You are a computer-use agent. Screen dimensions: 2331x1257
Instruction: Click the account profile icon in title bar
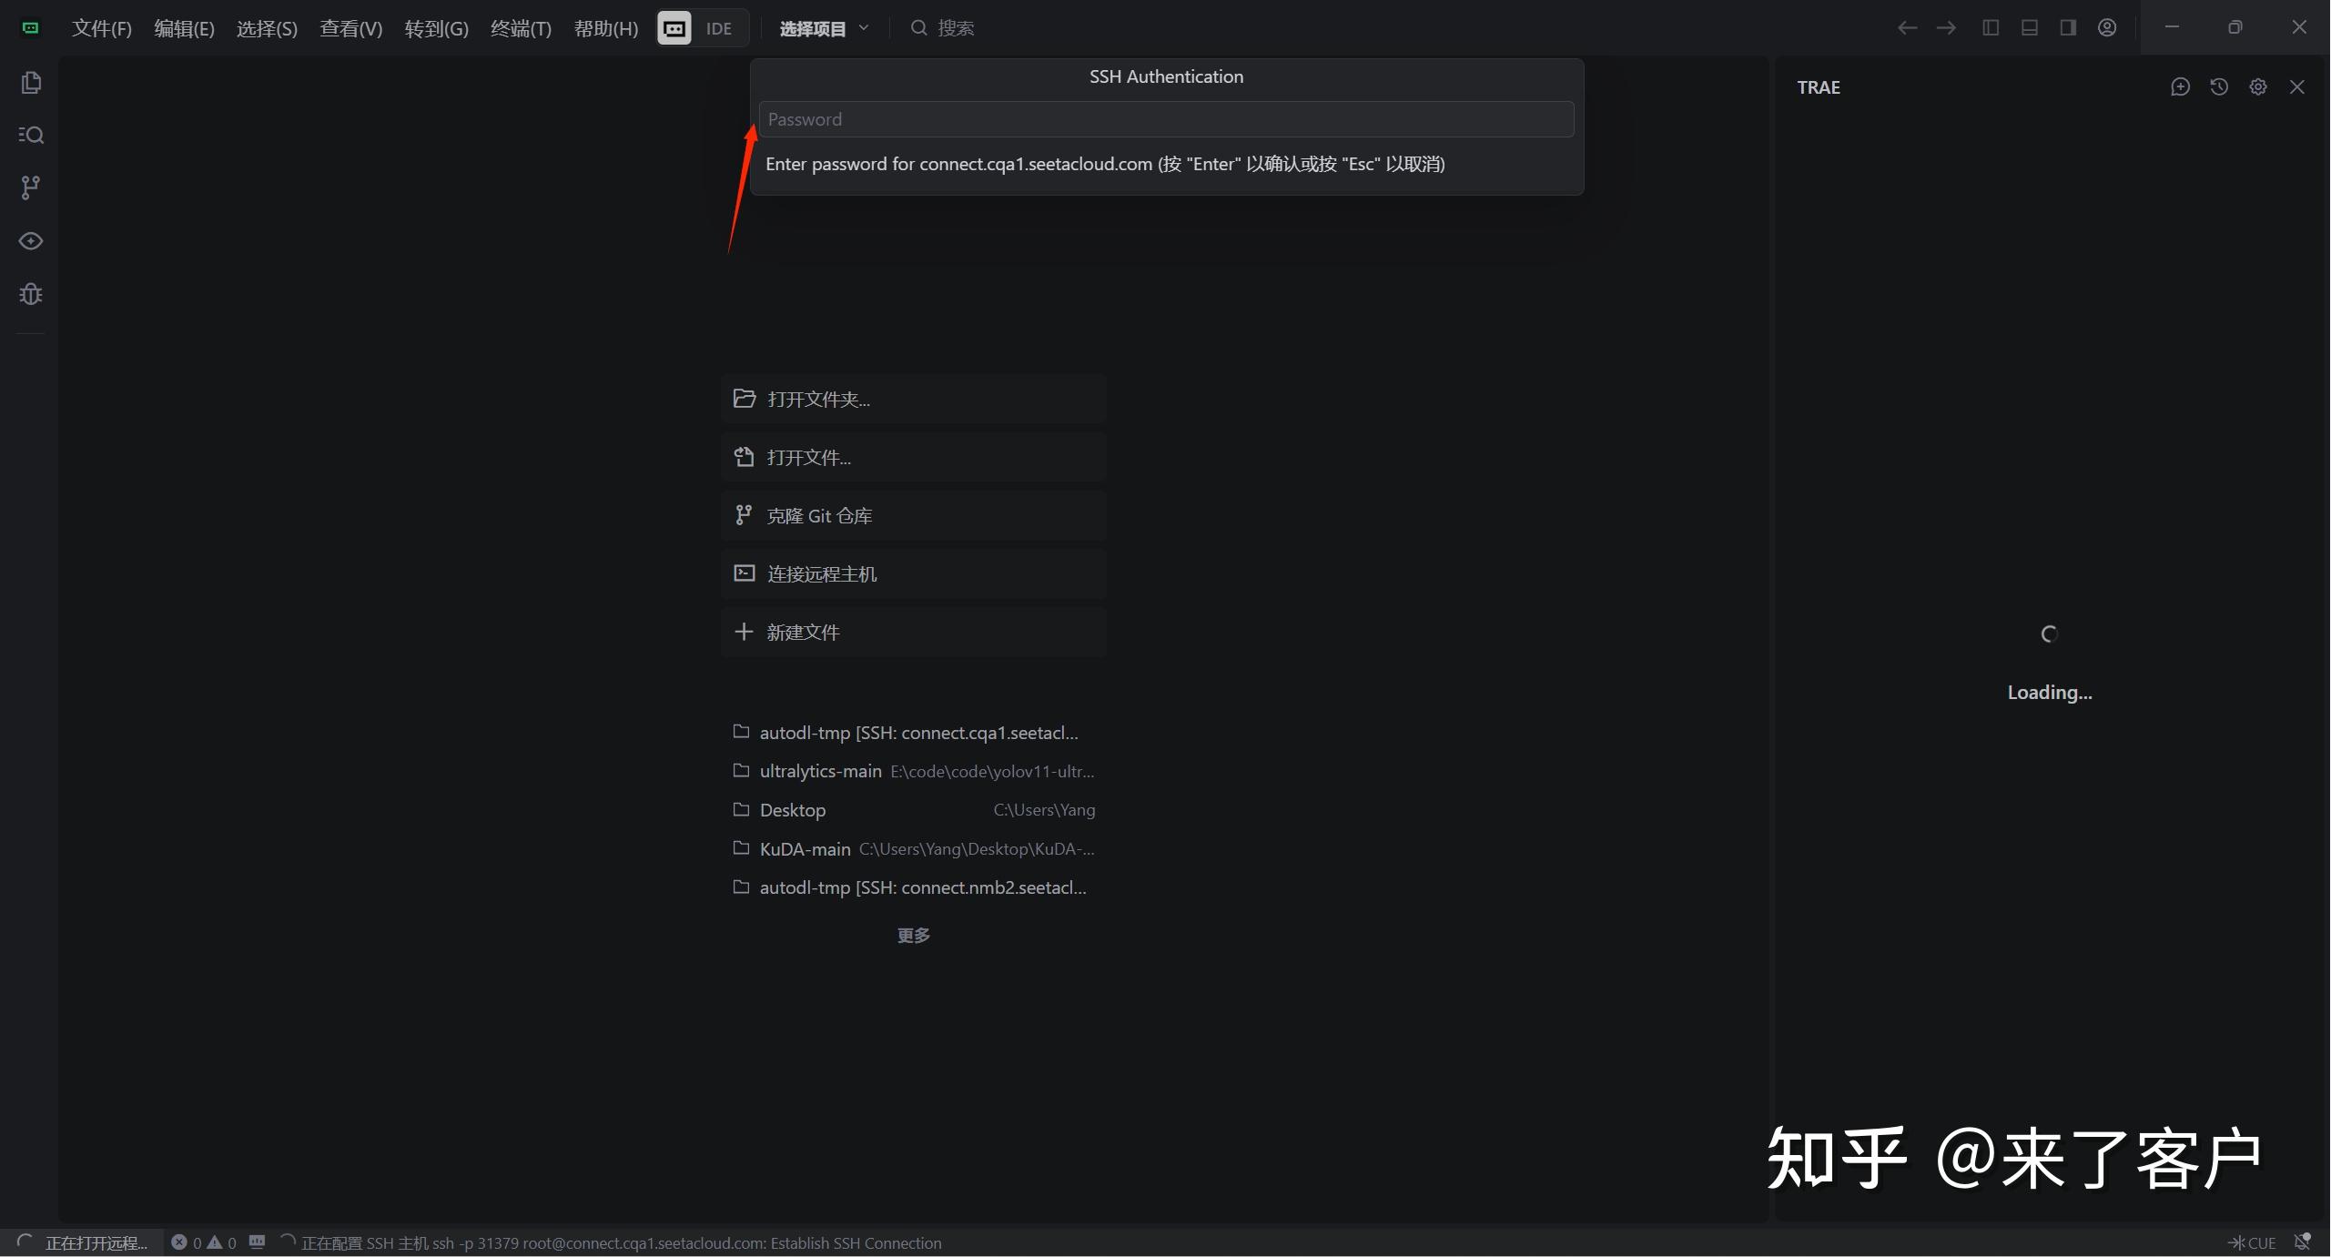pyautogui.click(x=2107, y=27)
